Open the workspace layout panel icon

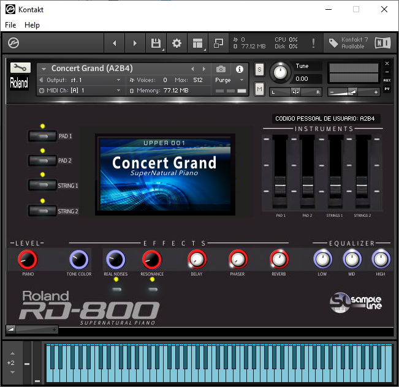[x=198, y=43]
